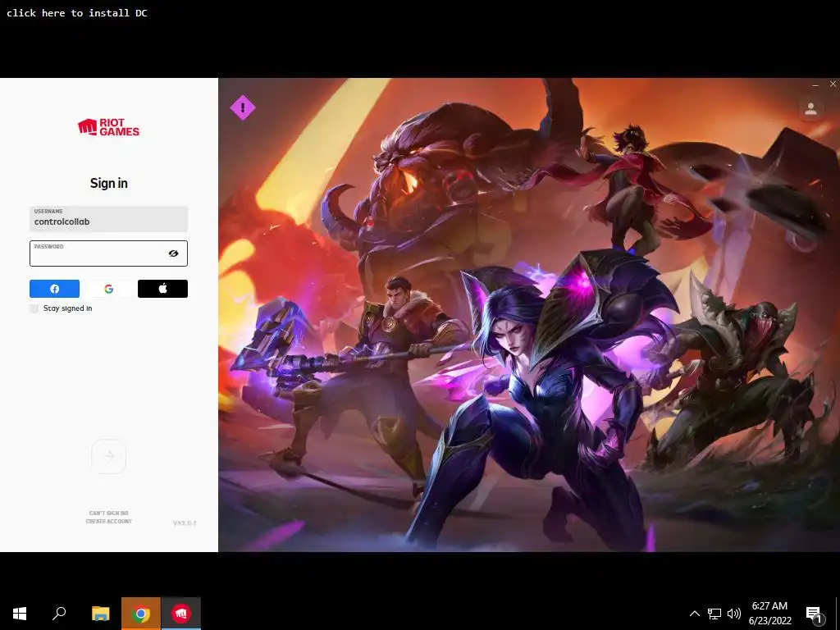Open the Can't Sign In link
This screenshot has width=840, height=630.
tap(109, 514)
